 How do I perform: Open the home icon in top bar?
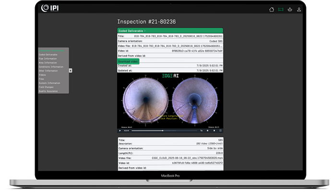click(x=272, y=9)
